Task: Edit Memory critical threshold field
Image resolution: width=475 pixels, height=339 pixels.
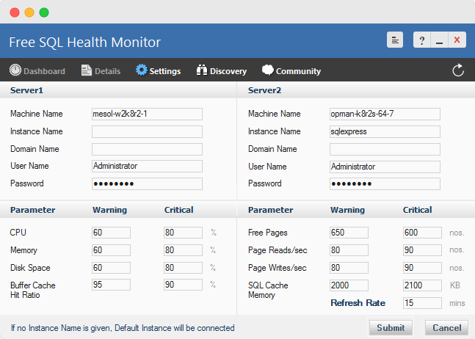Action: pos(183,250)
